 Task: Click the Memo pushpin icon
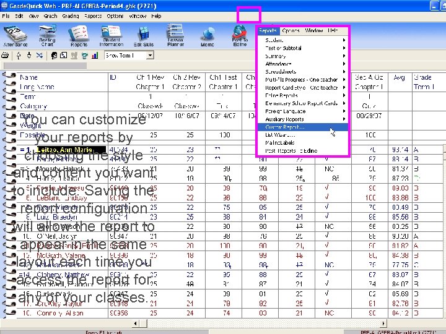pos(208,35)
